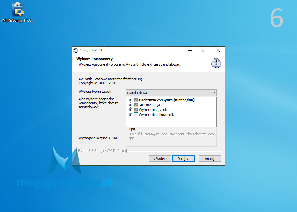
Task: Go back with the < Wstecz button
Action: coord(160,159)
